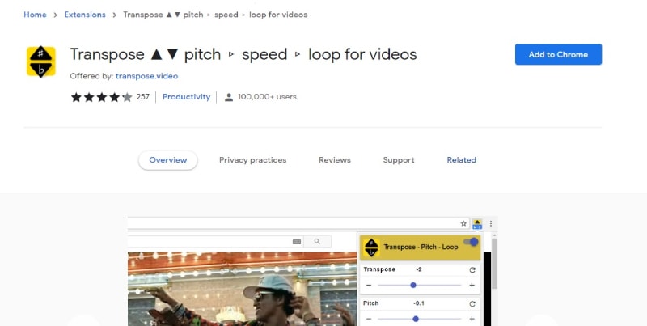Increase Pitch with the plus button
The image size is (647, 326).
472,319
